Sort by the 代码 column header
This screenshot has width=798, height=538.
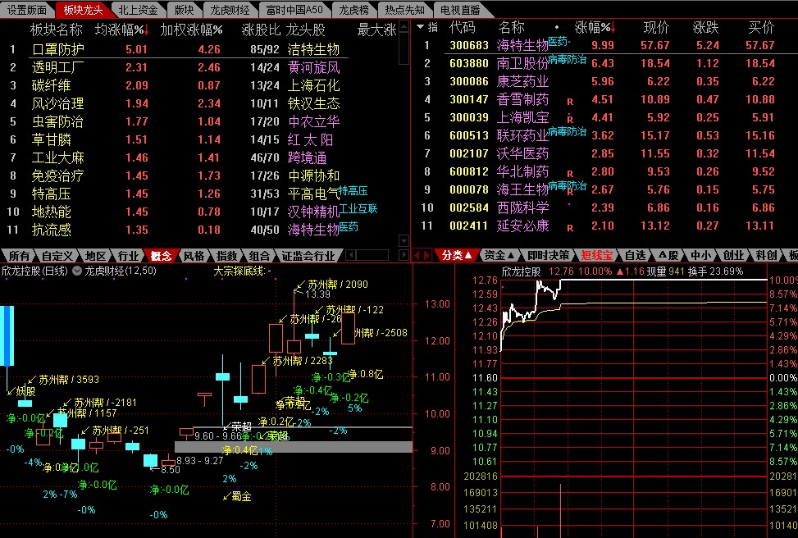click(x=462, y=28)
